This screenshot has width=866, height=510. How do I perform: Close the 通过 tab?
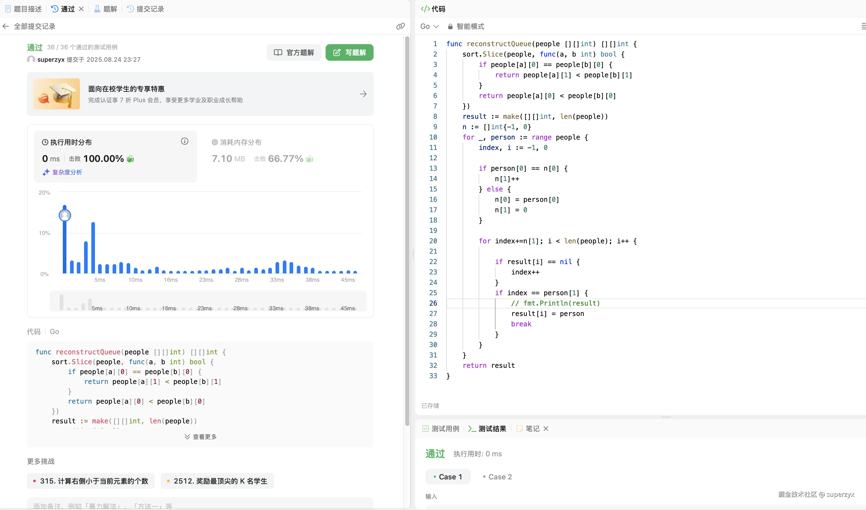point(81,9)
